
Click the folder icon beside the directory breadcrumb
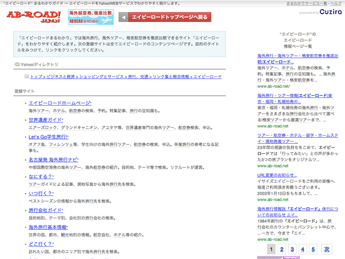click(x=27, y=76)
